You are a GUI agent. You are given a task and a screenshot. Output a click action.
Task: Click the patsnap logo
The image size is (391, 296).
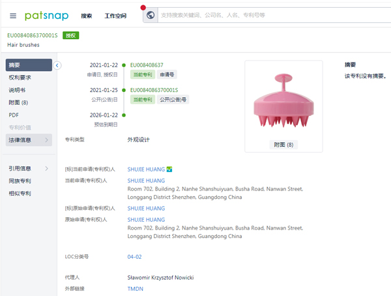47,16
